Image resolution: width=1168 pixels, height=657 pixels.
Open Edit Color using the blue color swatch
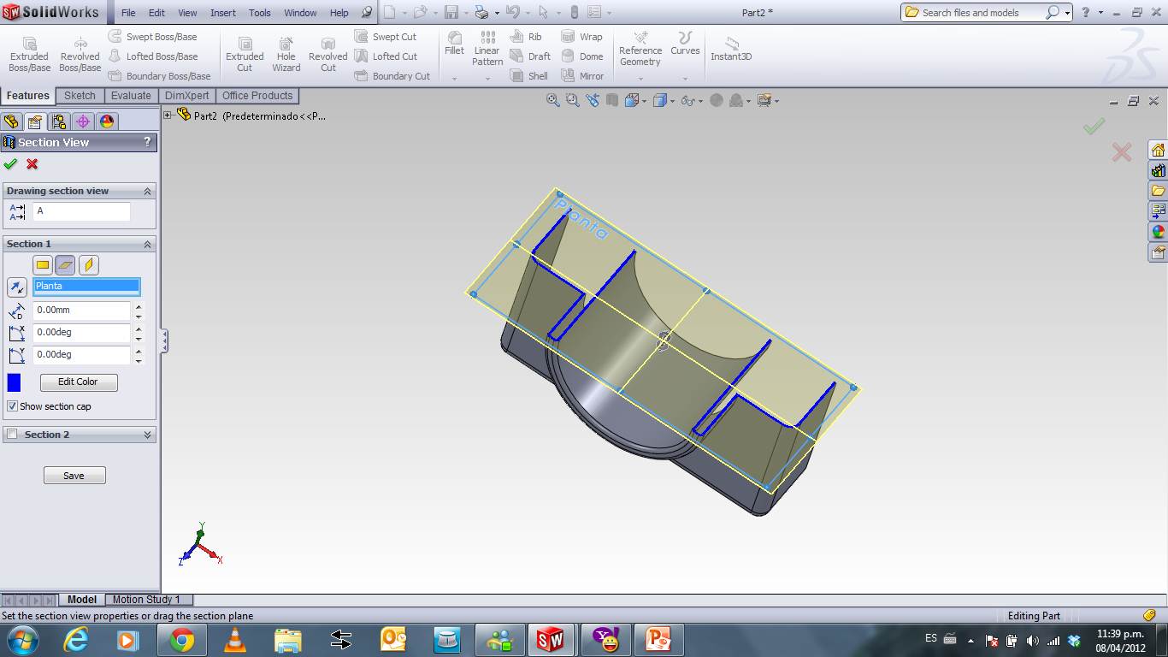pos(13,382)
